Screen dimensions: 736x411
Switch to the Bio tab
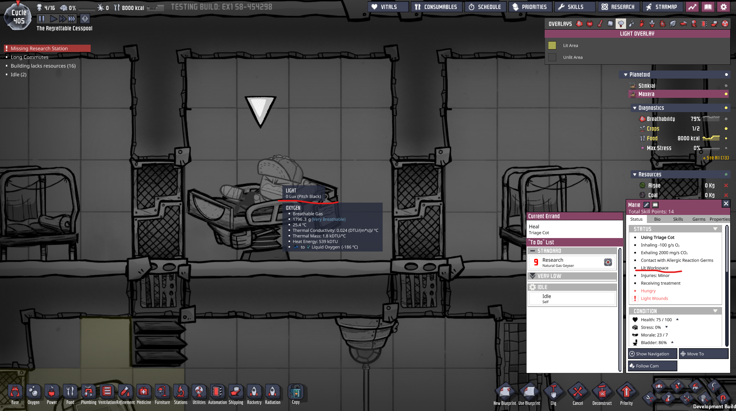point(657,219)
